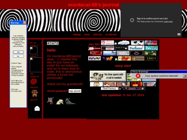Viewport: 187px width, 140px height.
Task: Click the rainbow worm badge
Action: [108, 58]
